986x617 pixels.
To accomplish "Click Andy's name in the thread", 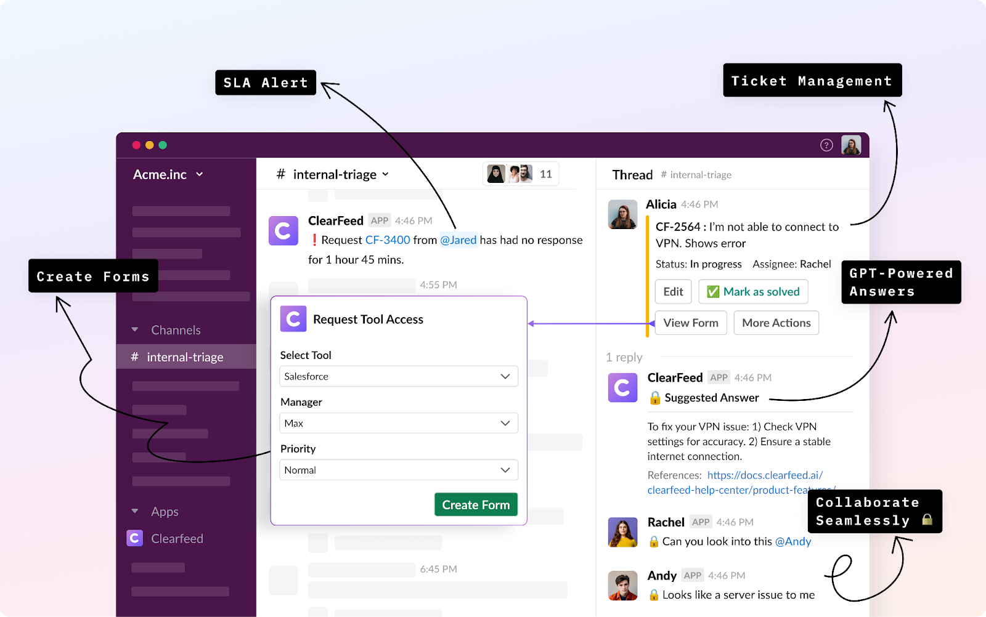I will click(x=662, y=576).
